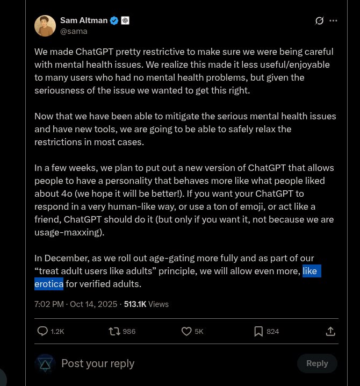Click the blue verified checkmark badge
This screenshot has height=386, width=360.
pos(114,20)
